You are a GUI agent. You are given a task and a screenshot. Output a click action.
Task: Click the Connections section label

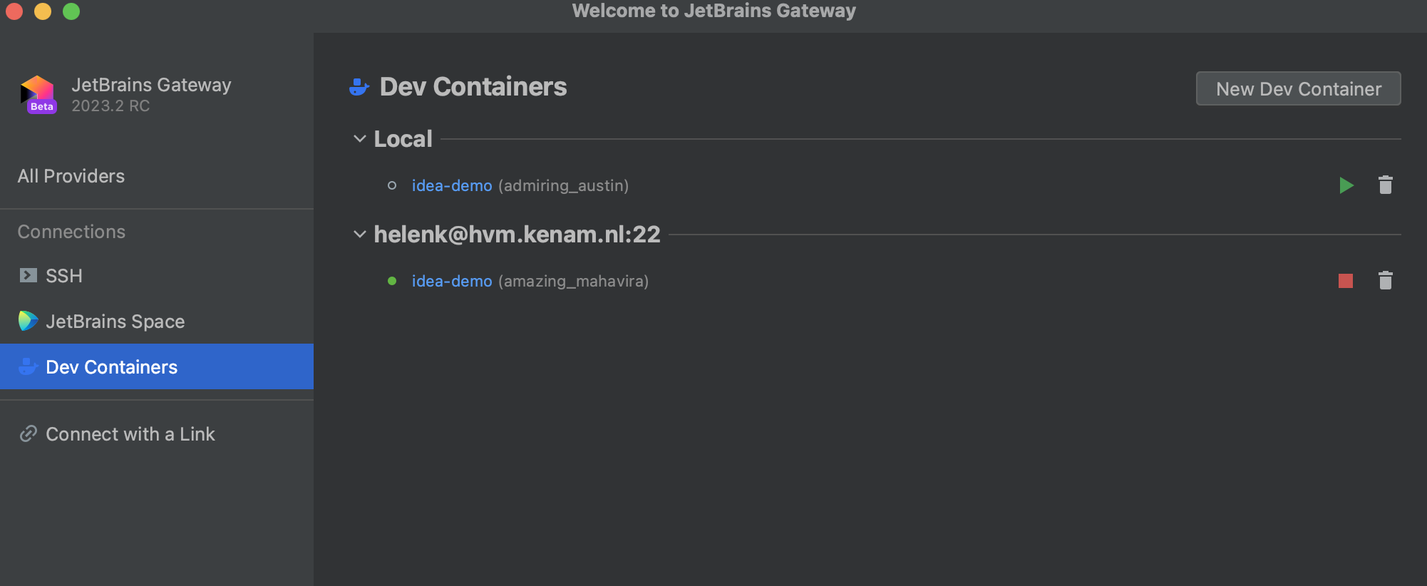pos(71,232)
